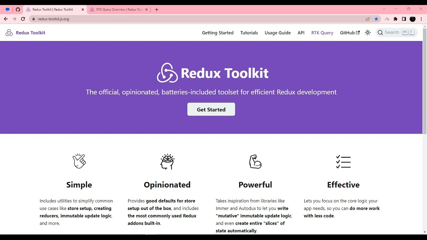Click the Effective checklist icon
Image resolution: width=427 pixels, height=240 pixels.
click(343, 162)
